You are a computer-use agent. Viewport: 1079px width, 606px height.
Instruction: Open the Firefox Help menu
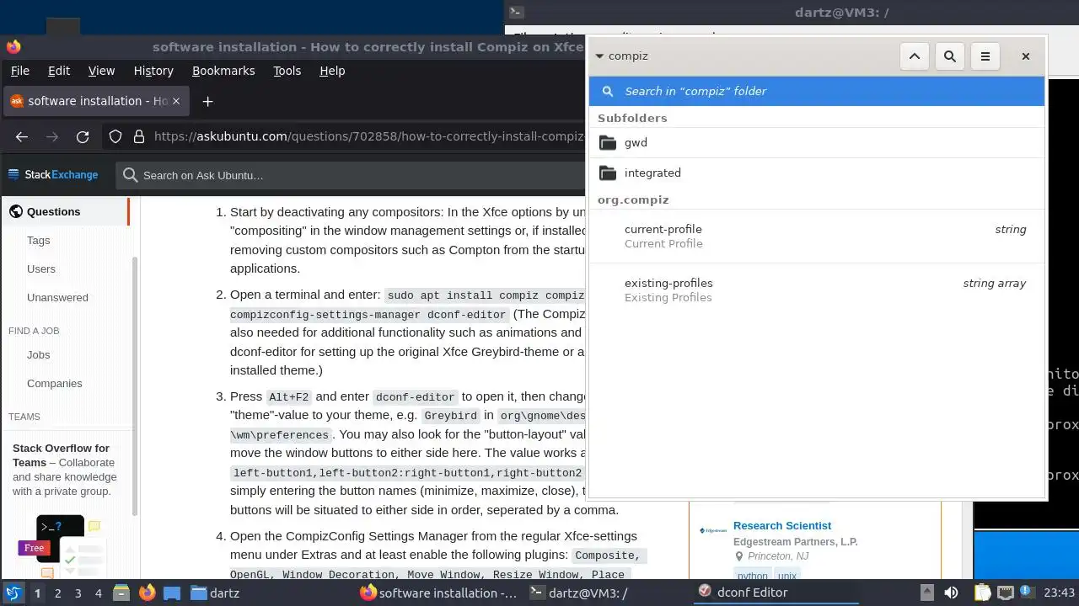[332, 71]
